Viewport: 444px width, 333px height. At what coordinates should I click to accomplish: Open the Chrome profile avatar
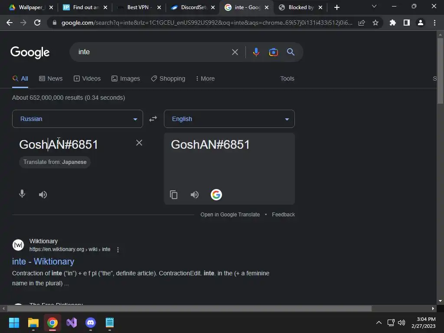(421, 23)
